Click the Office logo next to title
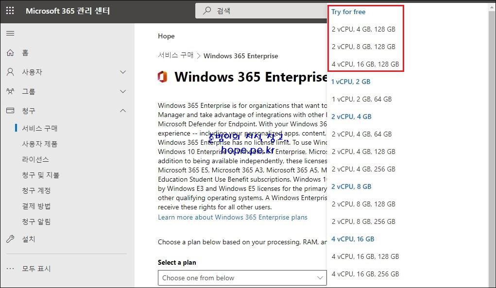Viewport: 496px width, 288px height. [x=162, y=77]
